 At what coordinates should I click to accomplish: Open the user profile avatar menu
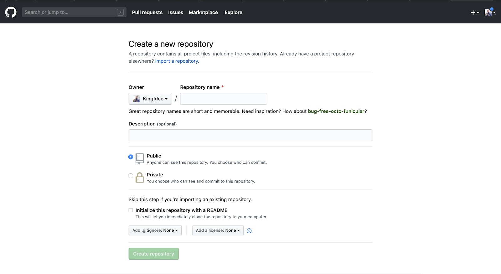[489, 12]
